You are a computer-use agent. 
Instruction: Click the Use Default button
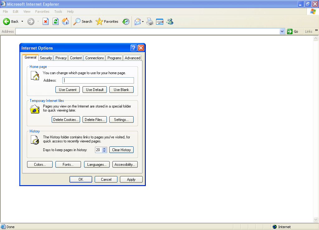click(x=95, y=89)
